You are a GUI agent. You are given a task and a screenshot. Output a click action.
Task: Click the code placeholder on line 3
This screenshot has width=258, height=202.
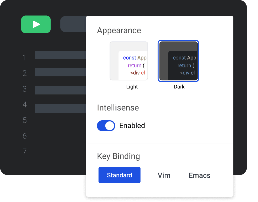60,90
